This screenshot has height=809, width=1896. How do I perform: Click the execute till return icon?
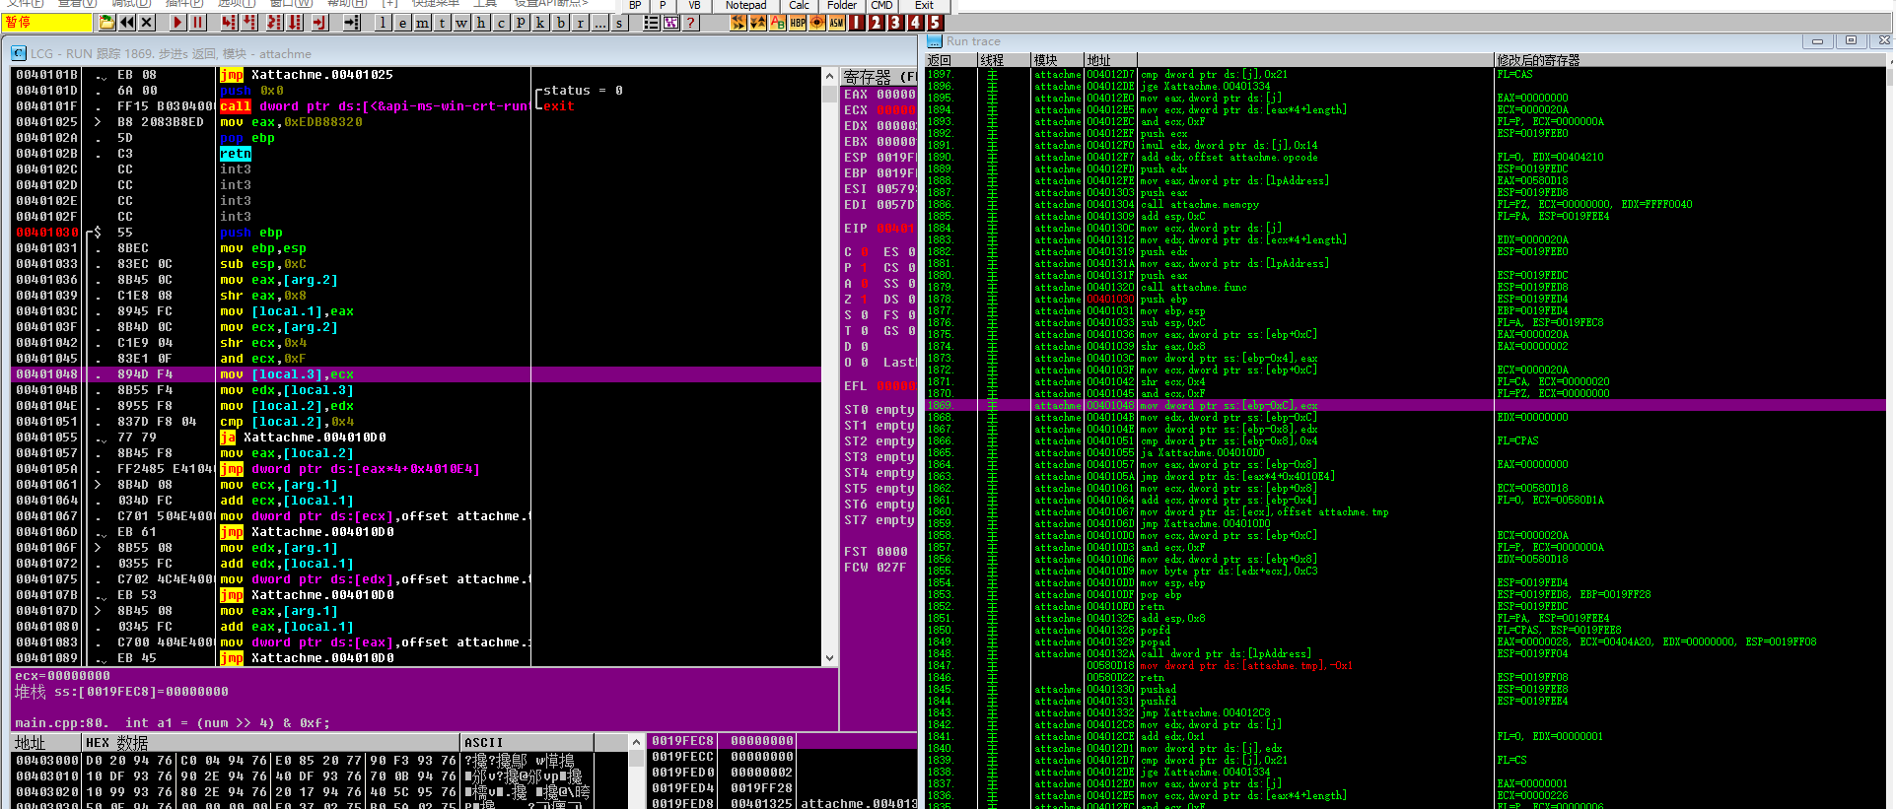point(319,22)
